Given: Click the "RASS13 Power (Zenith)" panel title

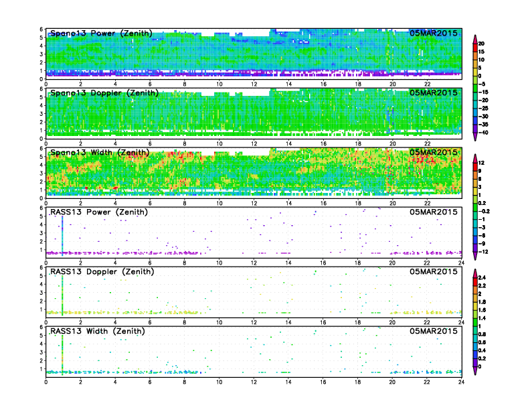Looking at the screenshot, I should tap(99, 212).
